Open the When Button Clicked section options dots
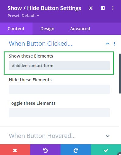Viewport: 121px width, 155px height. click(x=114, y=44)
